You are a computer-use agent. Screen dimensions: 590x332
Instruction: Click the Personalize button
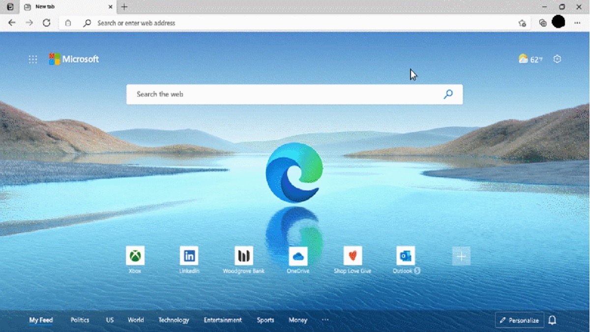point(519,320)
